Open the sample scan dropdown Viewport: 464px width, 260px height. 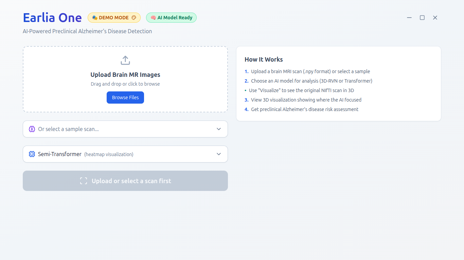point(125,129)
